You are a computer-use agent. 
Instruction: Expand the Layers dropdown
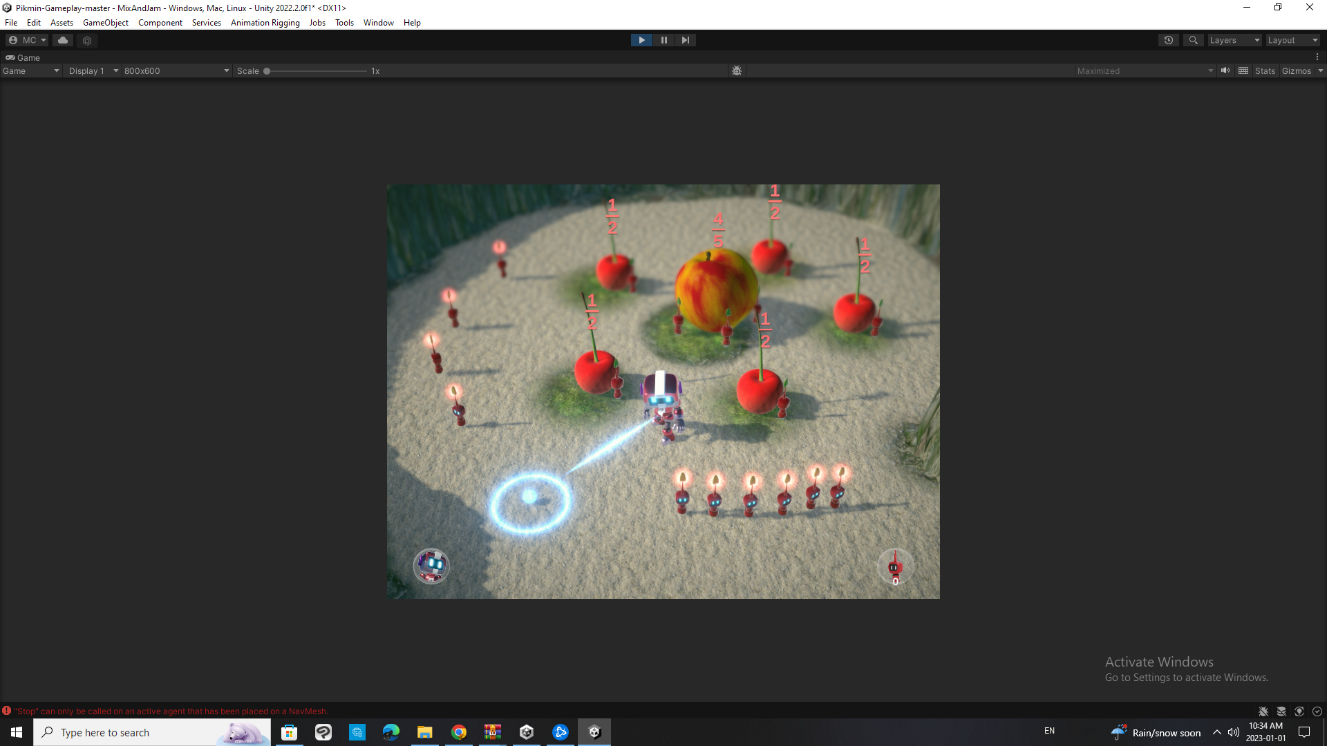pyautogui.click(x=1234, y=40)
